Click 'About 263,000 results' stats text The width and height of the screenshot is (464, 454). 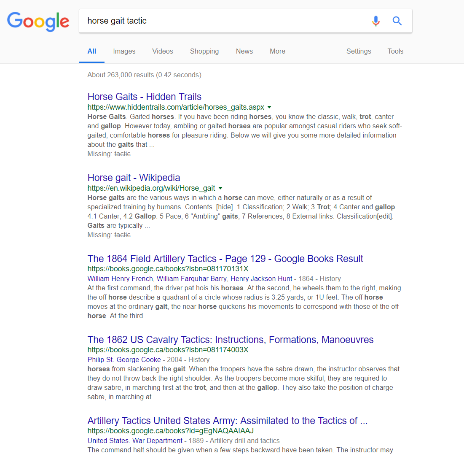[145, 75]
